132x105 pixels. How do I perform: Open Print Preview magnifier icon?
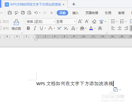(x=29, y=13)
